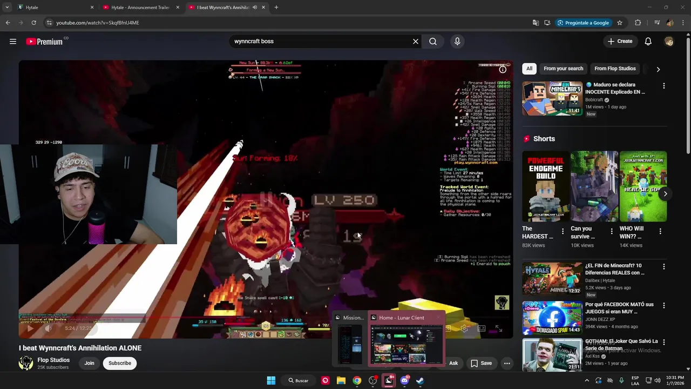Show hidden system tray icons
691x389 pixels.
[587, 380]
